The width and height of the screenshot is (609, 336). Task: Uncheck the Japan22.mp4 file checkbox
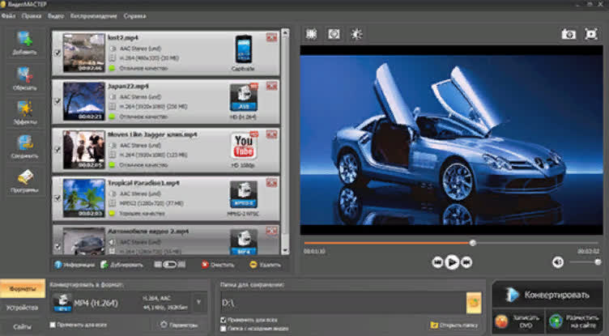coord(57,101)
